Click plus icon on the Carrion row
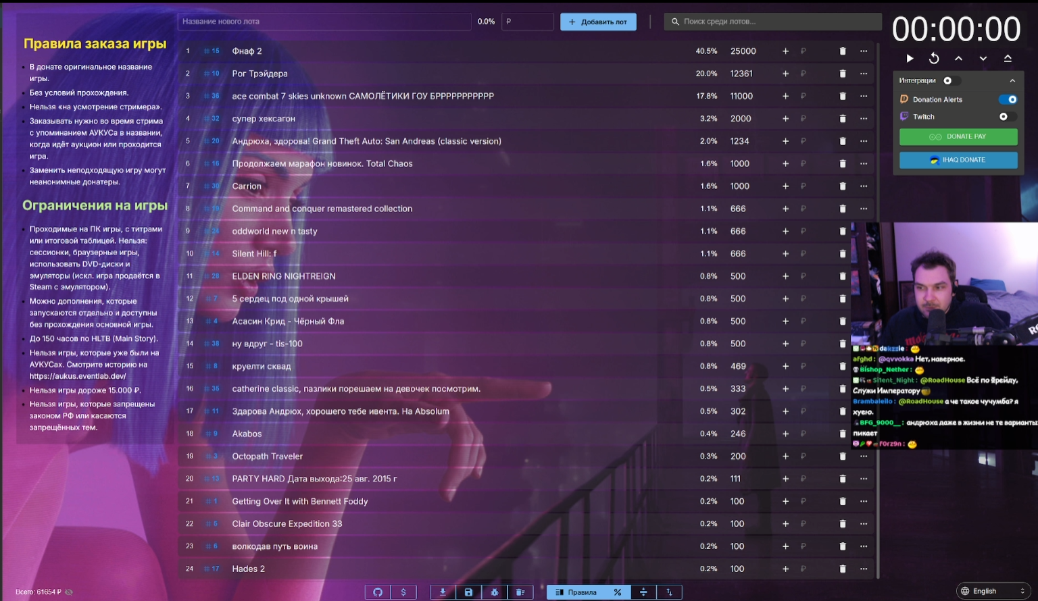 (x=785, y=186)
